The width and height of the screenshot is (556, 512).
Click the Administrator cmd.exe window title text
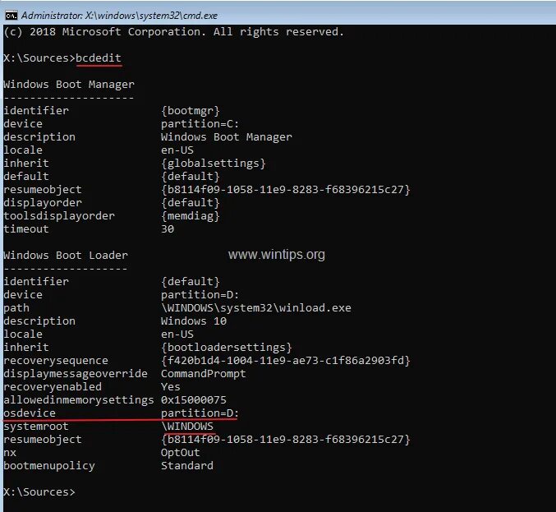tap(119, 16)
